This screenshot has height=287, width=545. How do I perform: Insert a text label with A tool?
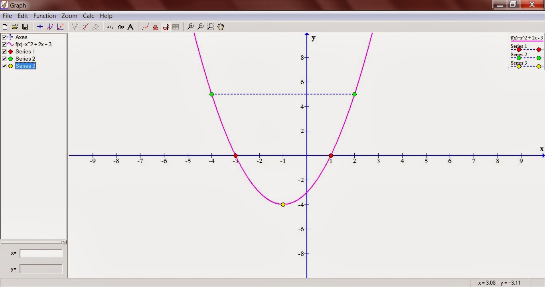[x=130, y=27]
